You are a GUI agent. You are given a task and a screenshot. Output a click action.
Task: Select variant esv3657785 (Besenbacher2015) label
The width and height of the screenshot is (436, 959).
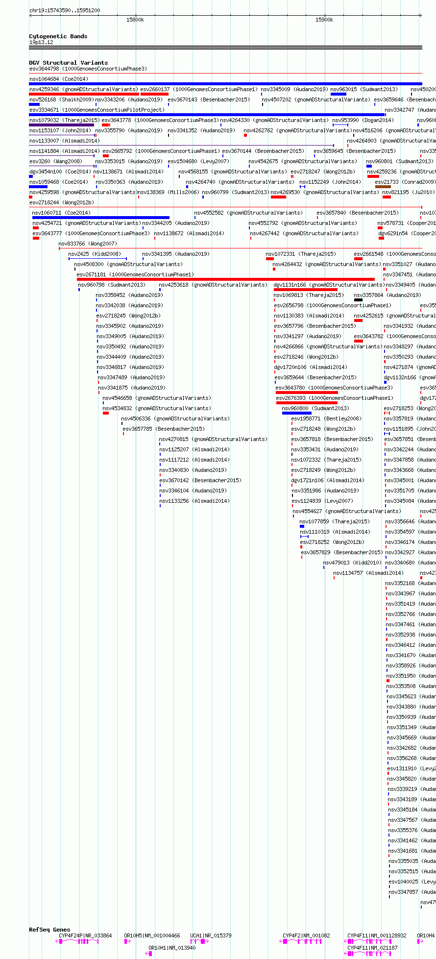click(164, 429)
